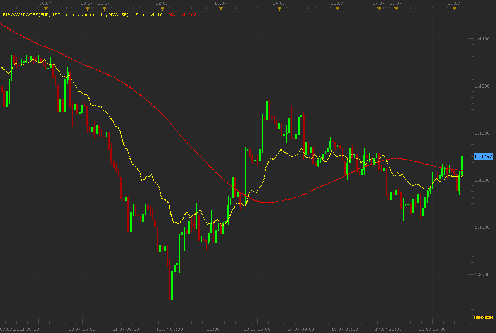
Task: Click the 1.4300 price axis label
Action: [x=482, y=86]
